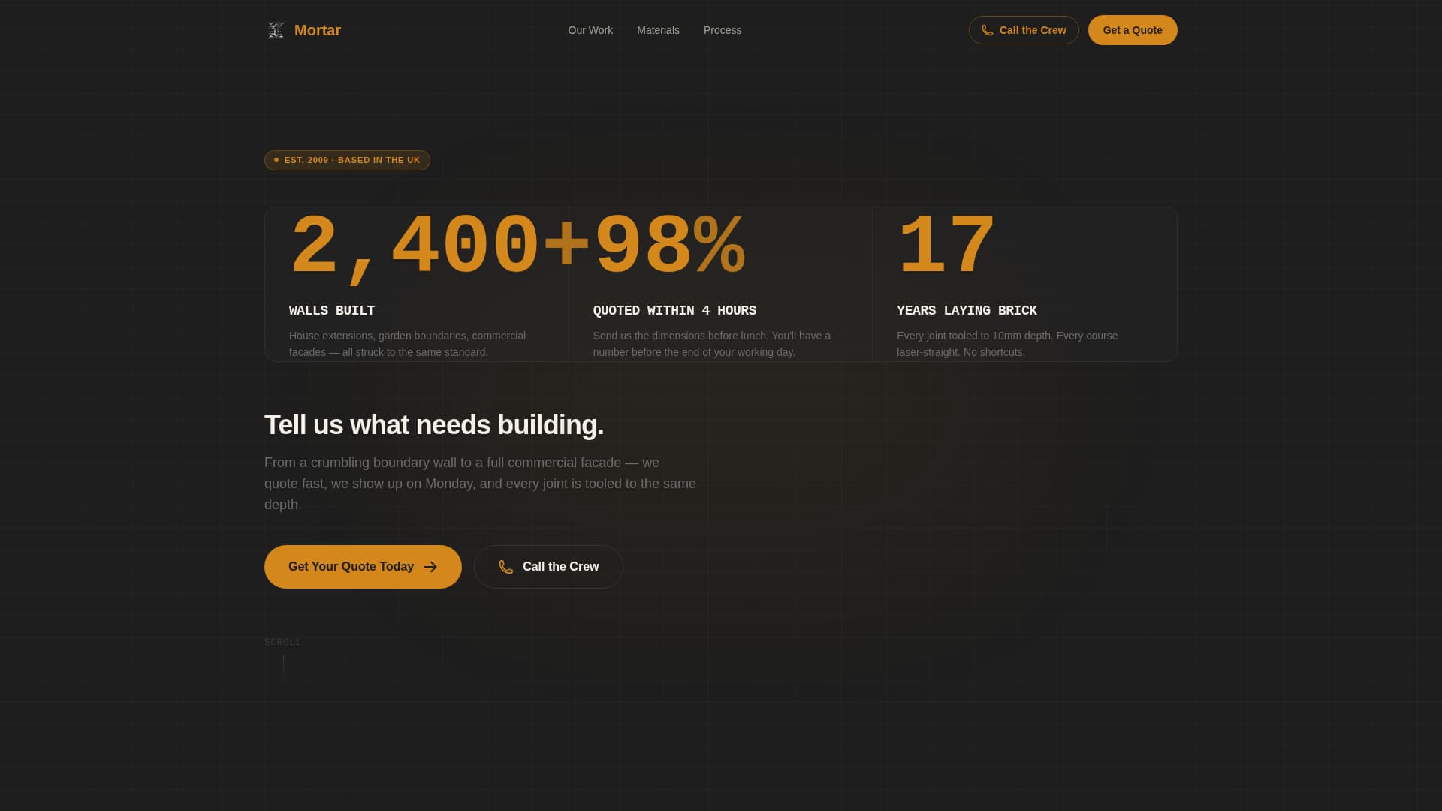Click the phone icon in lower crew button

point(506,567)
